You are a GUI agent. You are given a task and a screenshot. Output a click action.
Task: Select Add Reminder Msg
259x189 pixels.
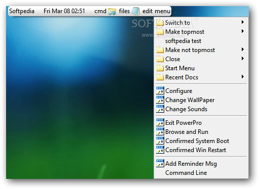coord(201,164)
